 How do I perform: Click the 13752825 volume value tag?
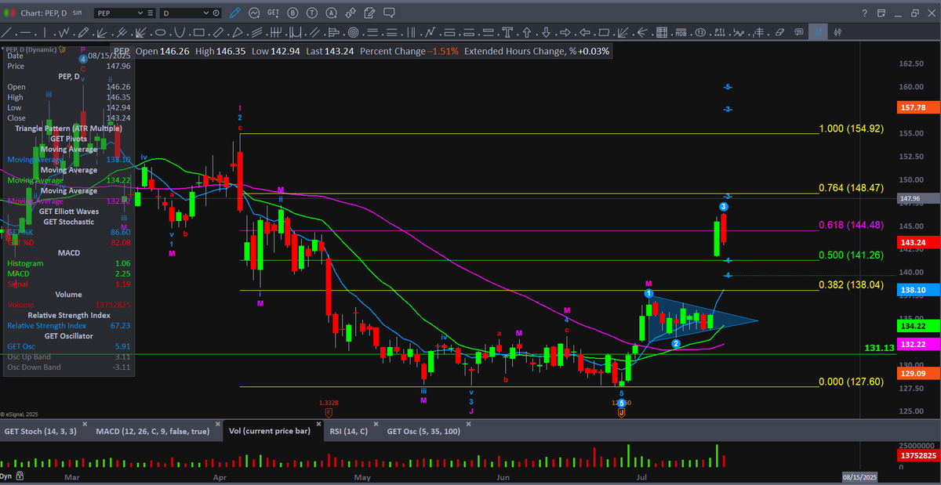(919, 455)
